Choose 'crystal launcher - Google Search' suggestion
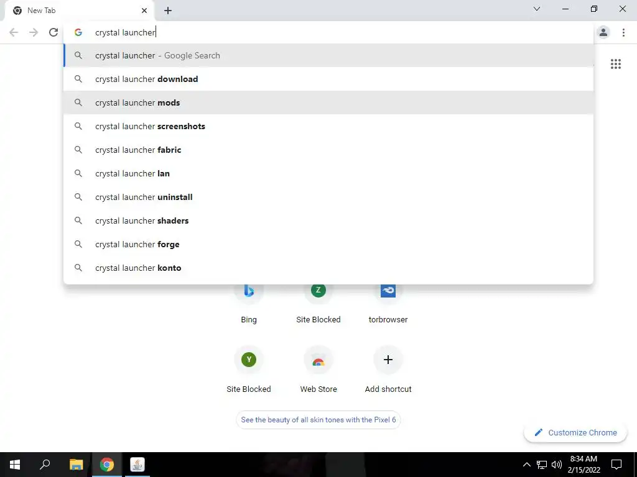This screenshot has width=637, height=477. [x=328, y=55]
